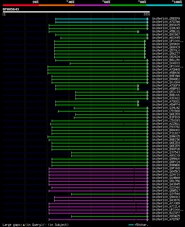This screenshot has width=185, height=227.
Task: Select UniRef100_Q0JGK4 label
Action: coord(166,82)
